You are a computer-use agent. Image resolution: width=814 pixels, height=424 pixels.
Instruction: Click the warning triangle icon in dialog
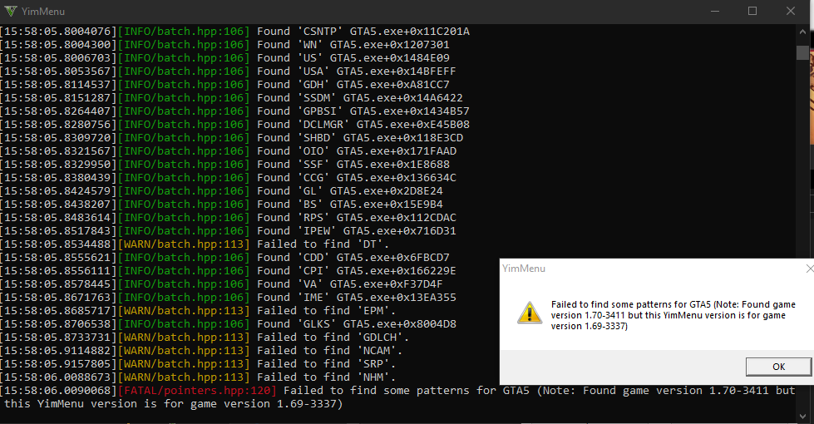tap(530, 313)
